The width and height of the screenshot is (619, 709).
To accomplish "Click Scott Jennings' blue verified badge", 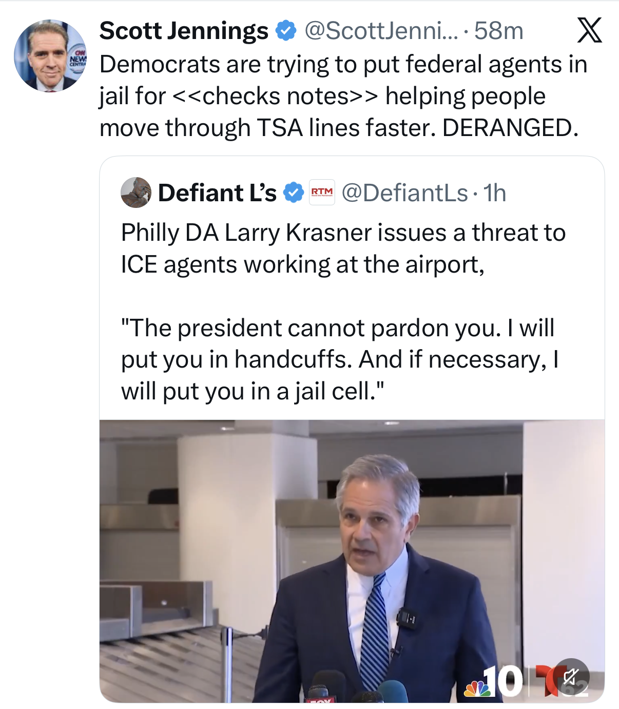I will 286,31.
